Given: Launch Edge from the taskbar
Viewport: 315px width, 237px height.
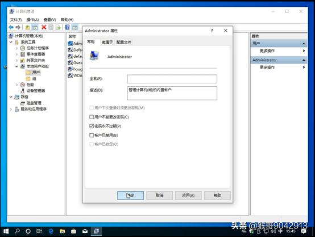Looking at the screenshot, I should [x=51, y=231].
